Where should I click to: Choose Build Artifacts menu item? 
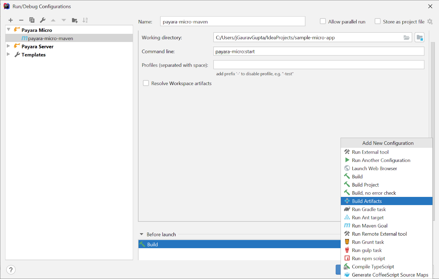[387, 201]
